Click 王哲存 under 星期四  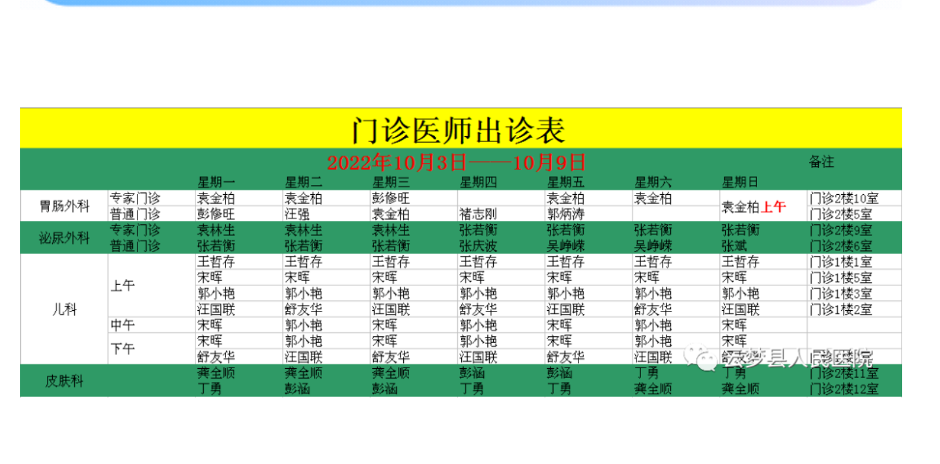click(479, 262)
